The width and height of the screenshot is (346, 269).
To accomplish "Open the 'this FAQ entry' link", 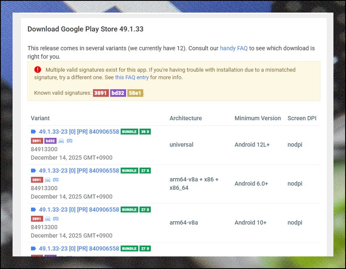I will [x=132, y=77].
